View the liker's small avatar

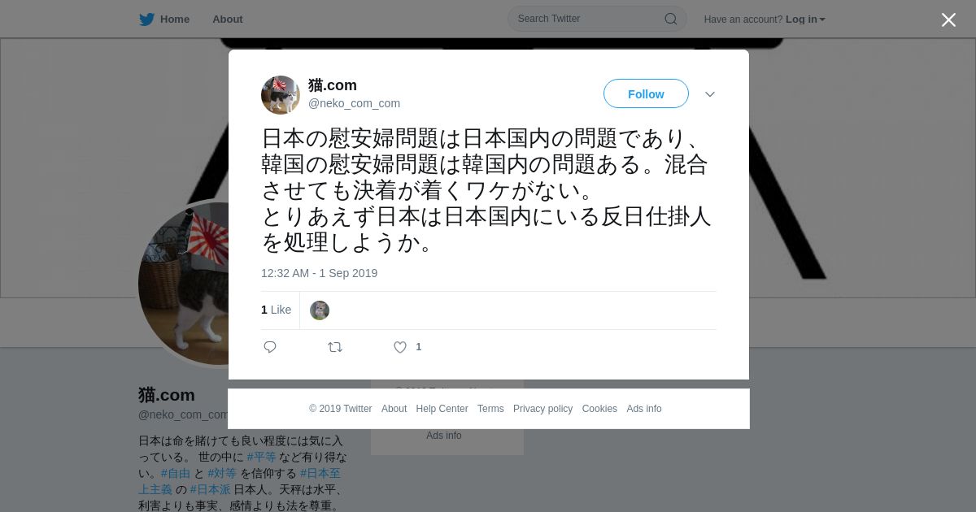point(320,310)
